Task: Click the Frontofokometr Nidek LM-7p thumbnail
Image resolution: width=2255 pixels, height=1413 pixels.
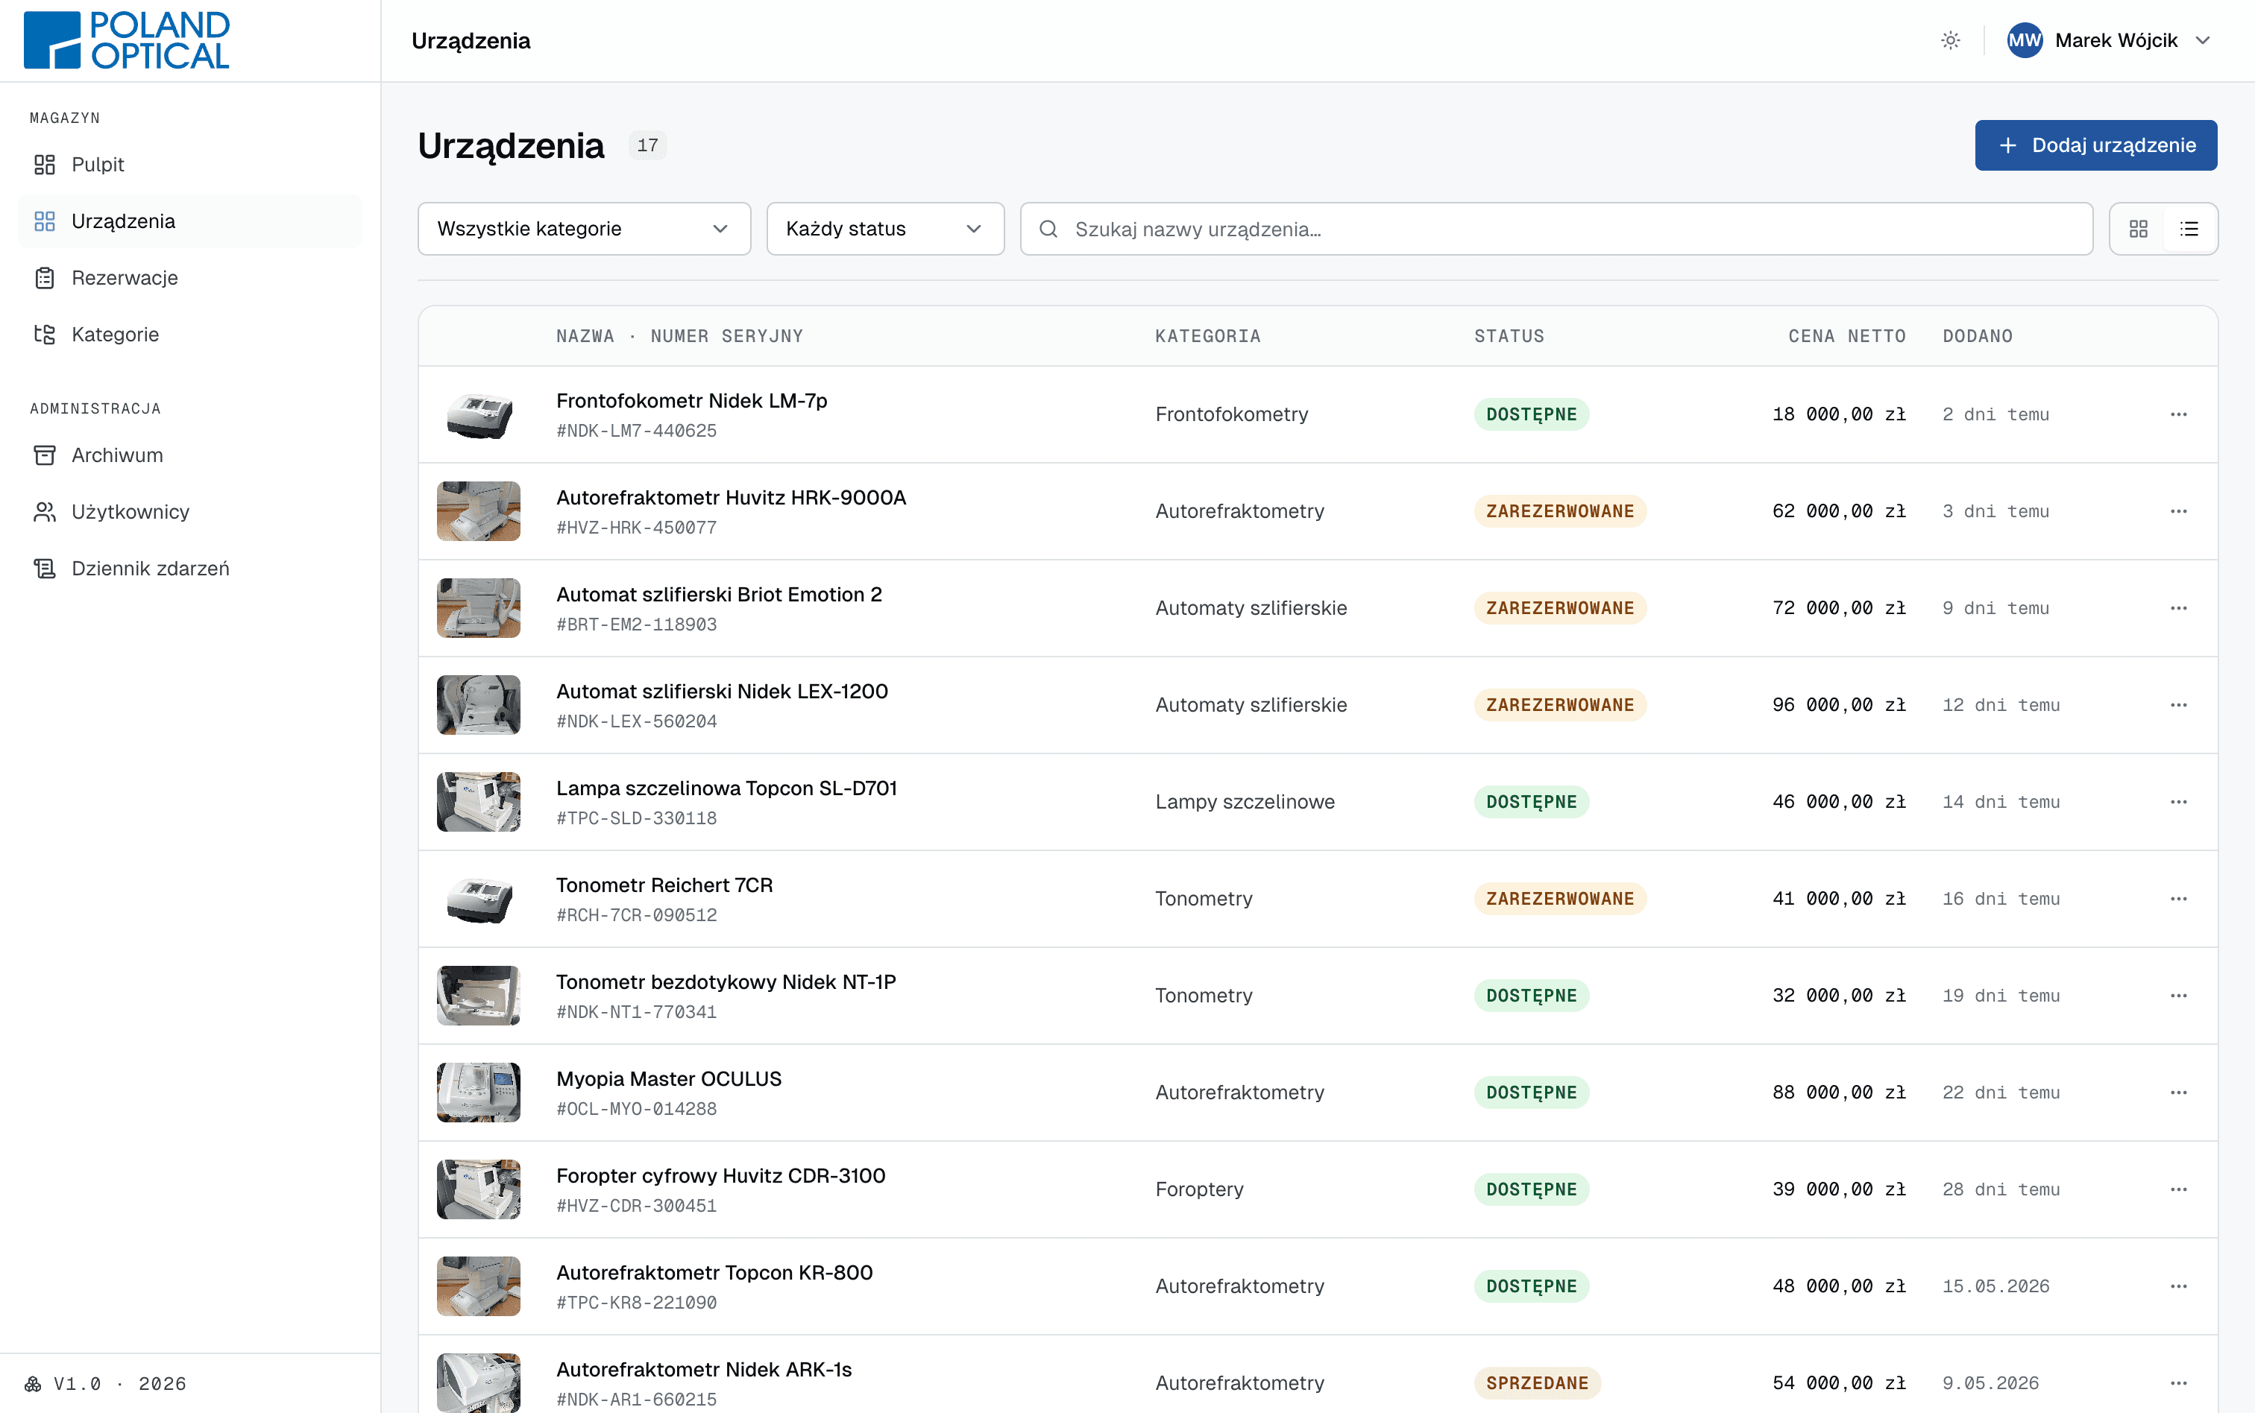Action: point(479,414)
